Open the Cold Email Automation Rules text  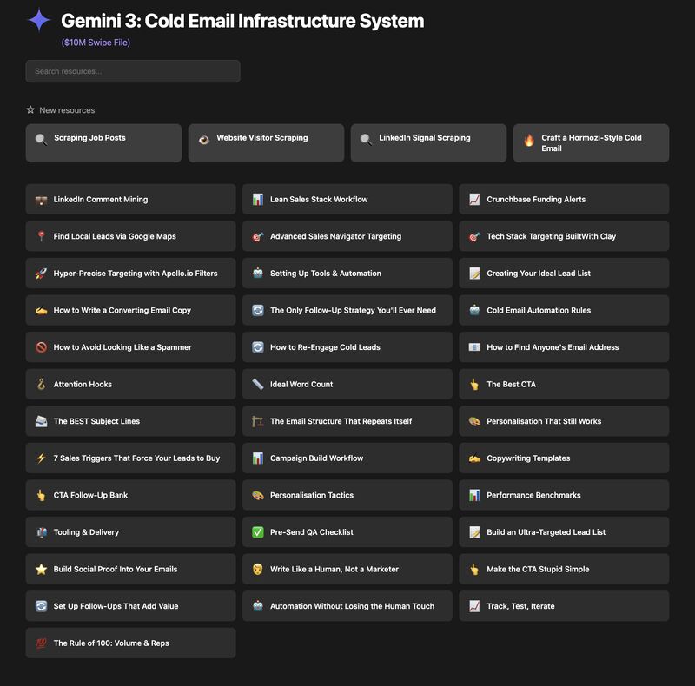539,310
